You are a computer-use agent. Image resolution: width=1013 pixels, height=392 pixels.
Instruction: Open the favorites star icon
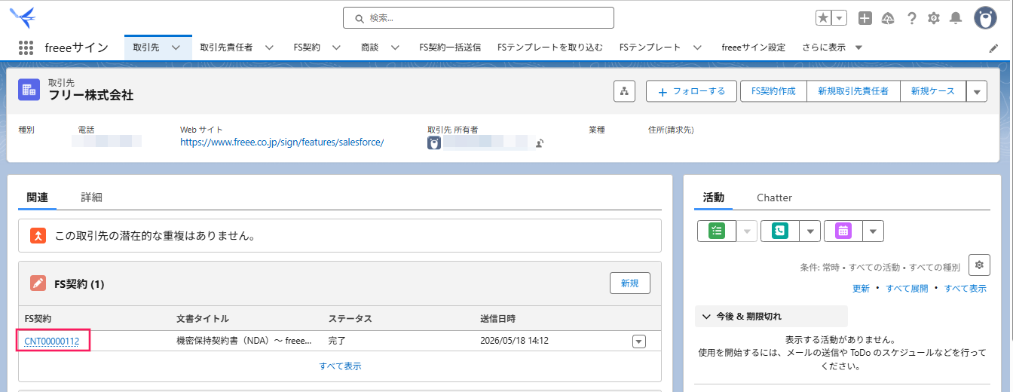coord(824,17)
